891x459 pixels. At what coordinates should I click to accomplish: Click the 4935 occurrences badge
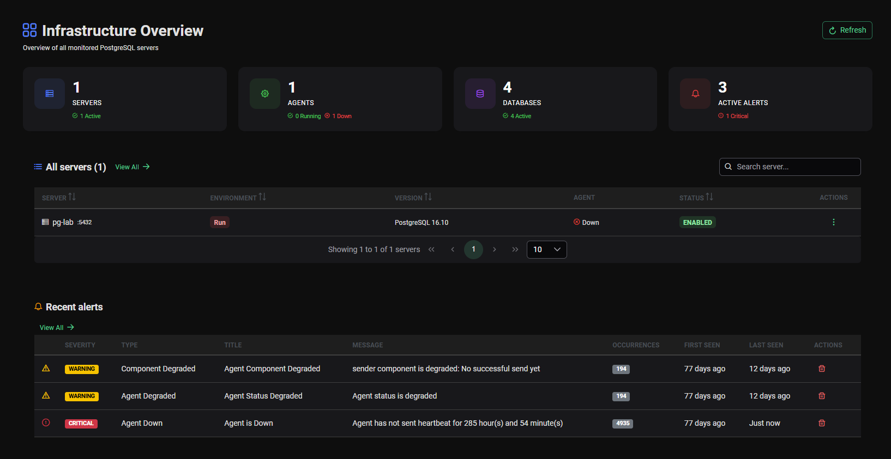pos(623,424)
